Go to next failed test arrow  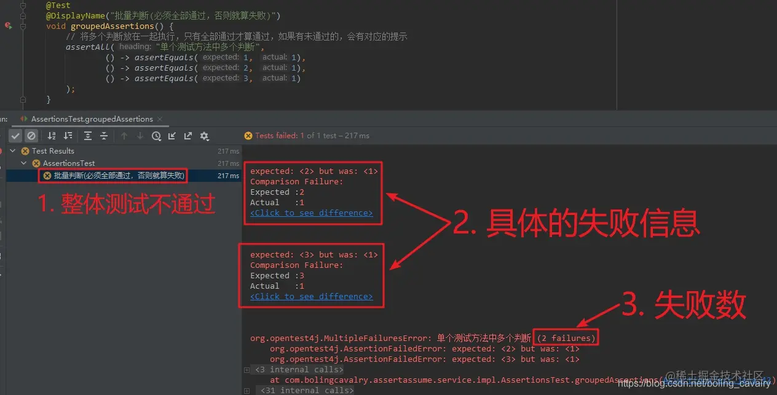point(140,136)
